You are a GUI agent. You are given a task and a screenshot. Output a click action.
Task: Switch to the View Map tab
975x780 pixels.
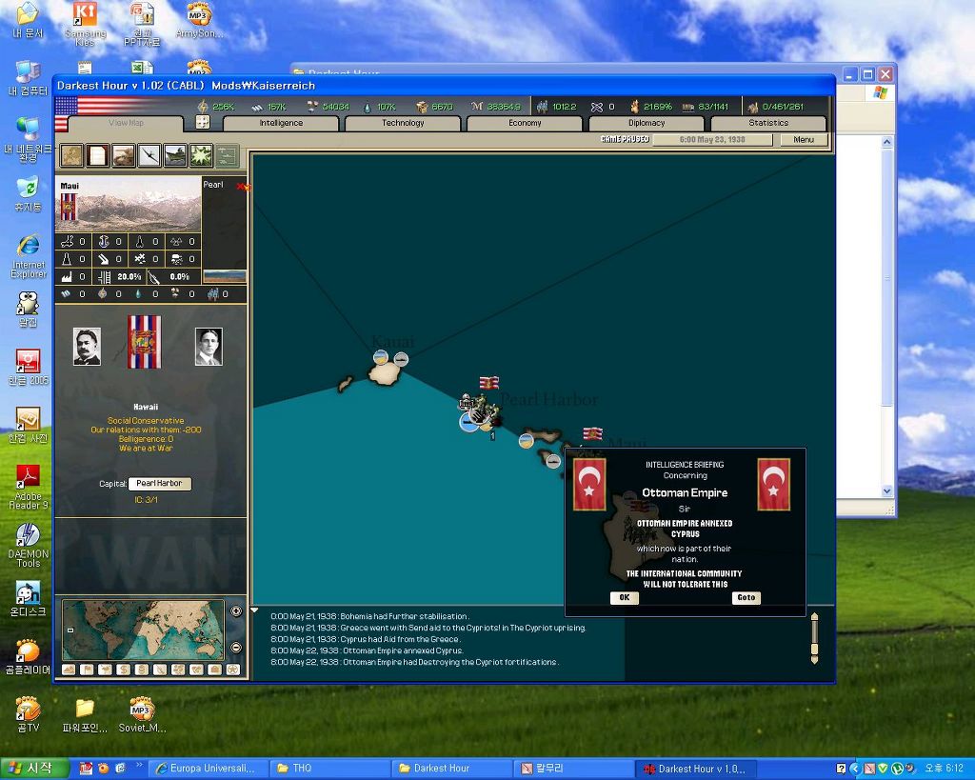[x=127, y=123]
